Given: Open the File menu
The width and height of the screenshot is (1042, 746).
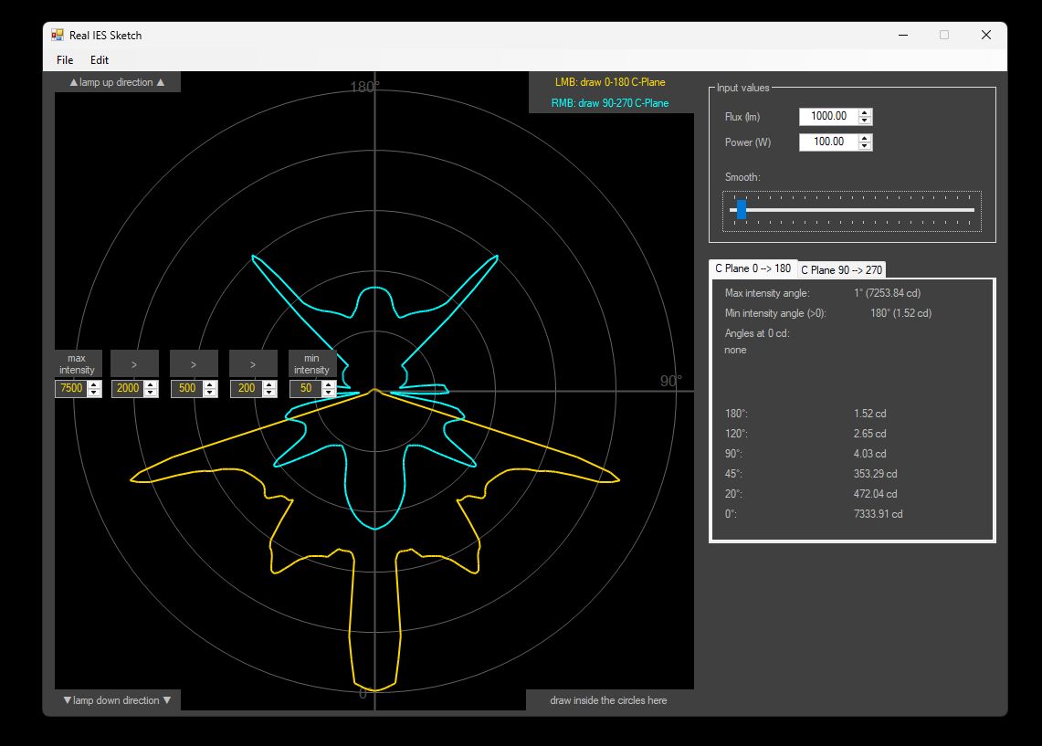Looking at the screenshot, I should pyautogui.click(x=65, y=59).
